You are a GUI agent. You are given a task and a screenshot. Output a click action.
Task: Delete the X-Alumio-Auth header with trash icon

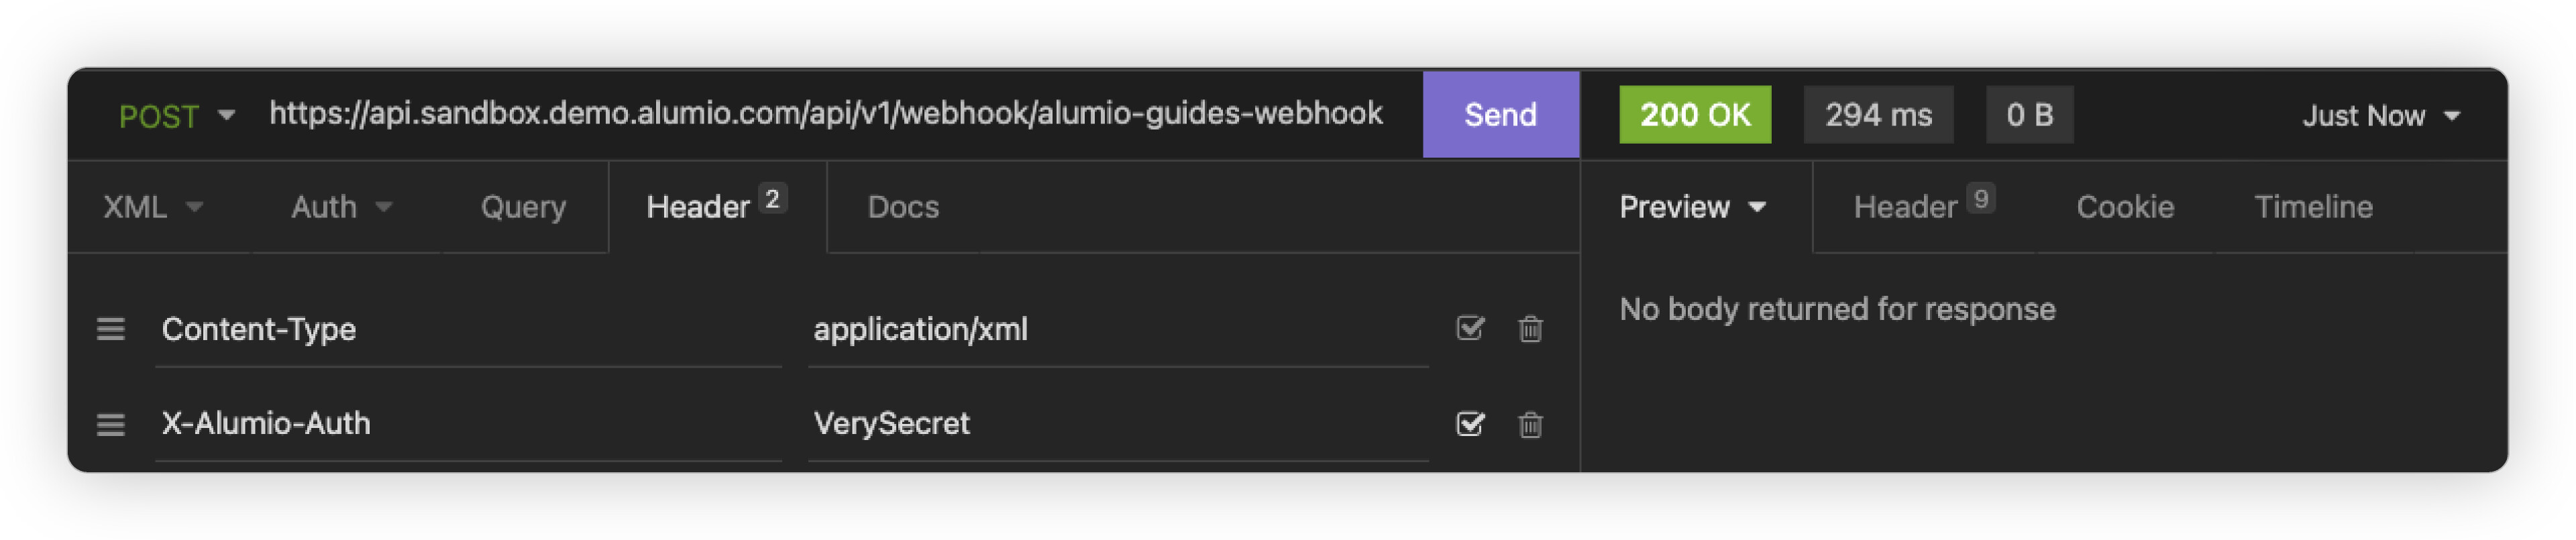pyautogui.click(x=1530, y=424)
